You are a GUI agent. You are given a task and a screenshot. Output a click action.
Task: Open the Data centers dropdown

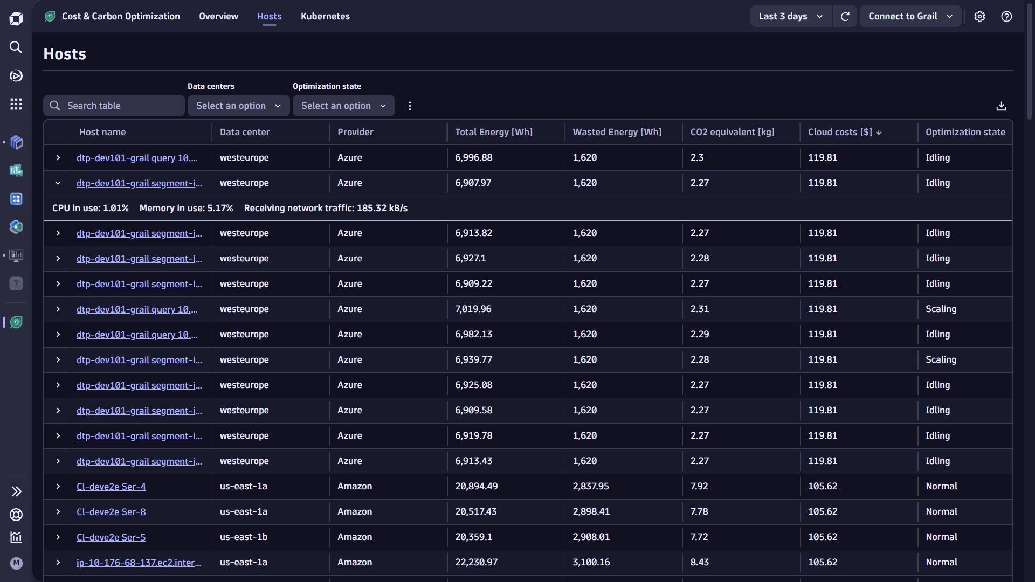click(x=238, y=106)
